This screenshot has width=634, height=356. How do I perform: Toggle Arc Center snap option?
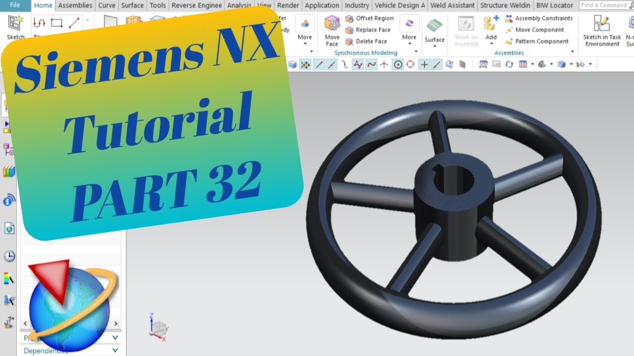click(398, 65)
